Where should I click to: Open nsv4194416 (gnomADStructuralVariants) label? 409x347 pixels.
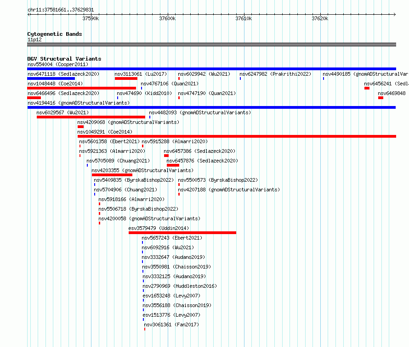(x=79, y=103)
